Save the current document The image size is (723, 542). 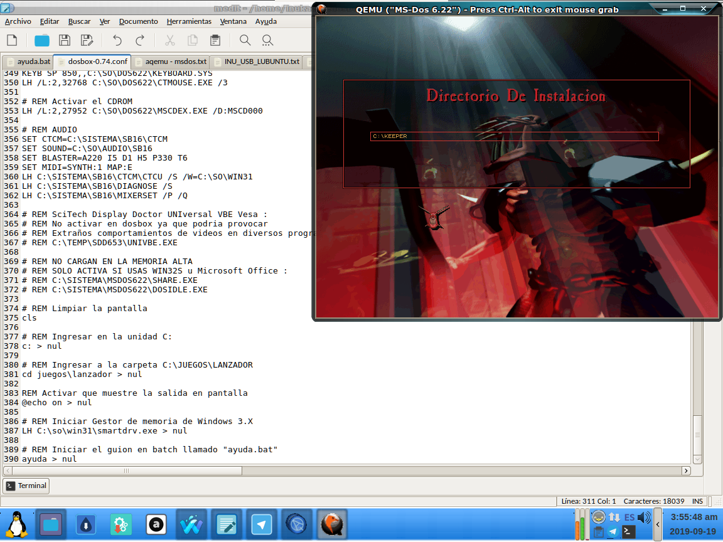click(x=65, y=41)
